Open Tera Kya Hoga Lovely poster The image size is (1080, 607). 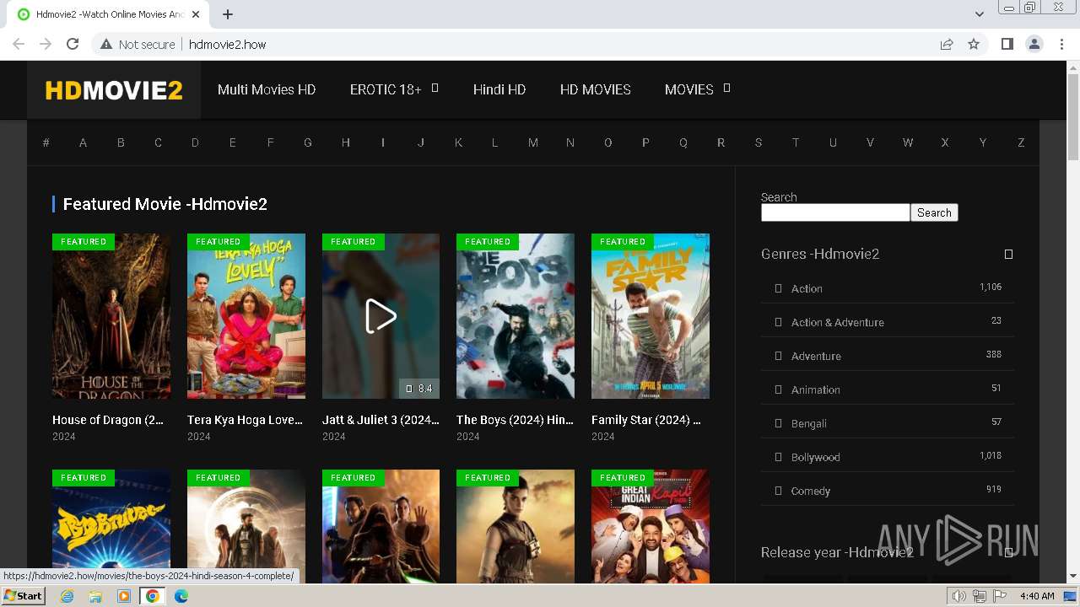246,316
